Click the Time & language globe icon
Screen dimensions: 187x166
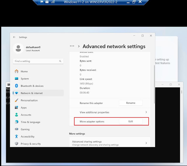tap(16, 122)
